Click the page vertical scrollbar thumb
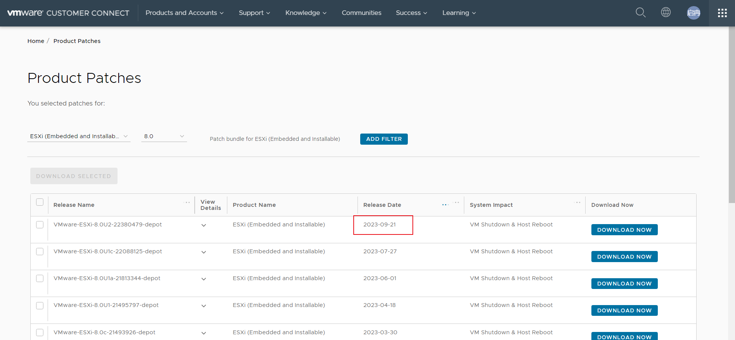Image resolution: width=735 pixels, height=340 pixels. [732, 114]
